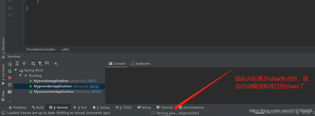Click the closing brace on line 34
Viewport: 315px width, 116px height.
point(27,8)
